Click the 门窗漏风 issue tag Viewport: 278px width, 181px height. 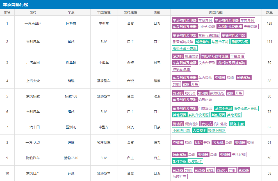205,109
